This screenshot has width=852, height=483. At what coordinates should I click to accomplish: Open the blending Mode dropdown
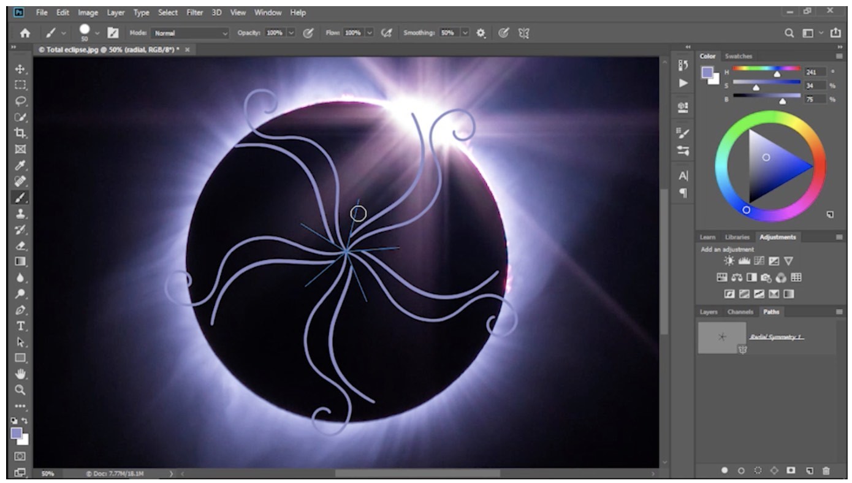point(190,33)
